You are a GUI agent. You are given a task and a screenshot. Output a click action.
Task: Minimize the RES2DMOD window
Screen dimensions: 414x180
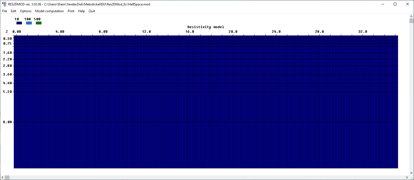click(x=383, y=4)
